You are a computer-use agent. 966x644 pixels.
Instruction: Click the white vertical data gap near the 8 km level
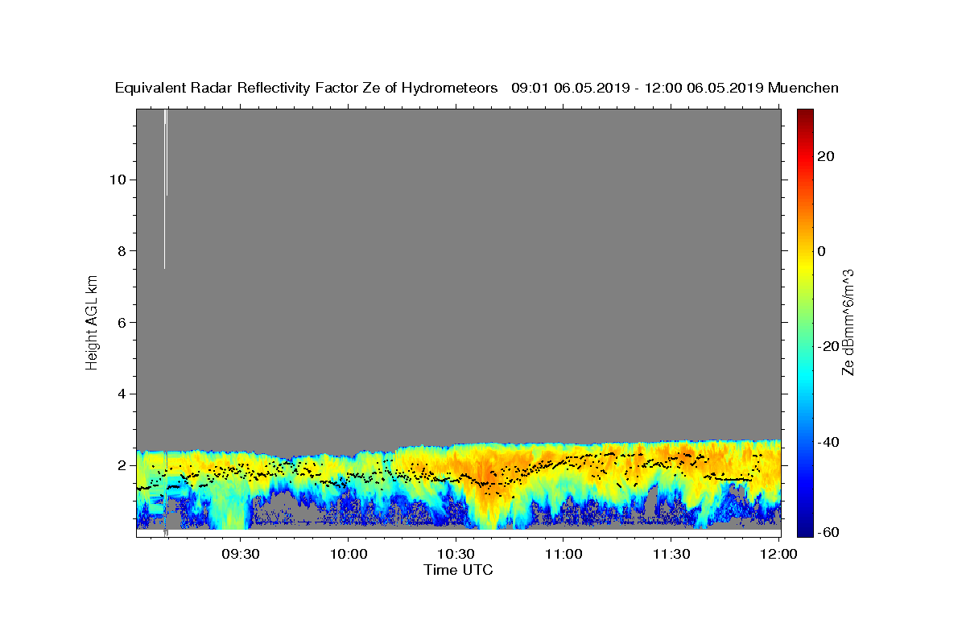pos(164,189)
